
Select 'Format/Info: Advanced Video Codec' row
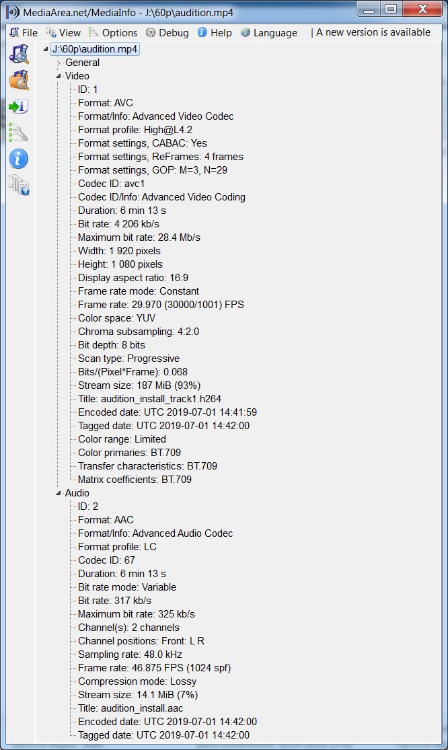click(x=156, y=116)
